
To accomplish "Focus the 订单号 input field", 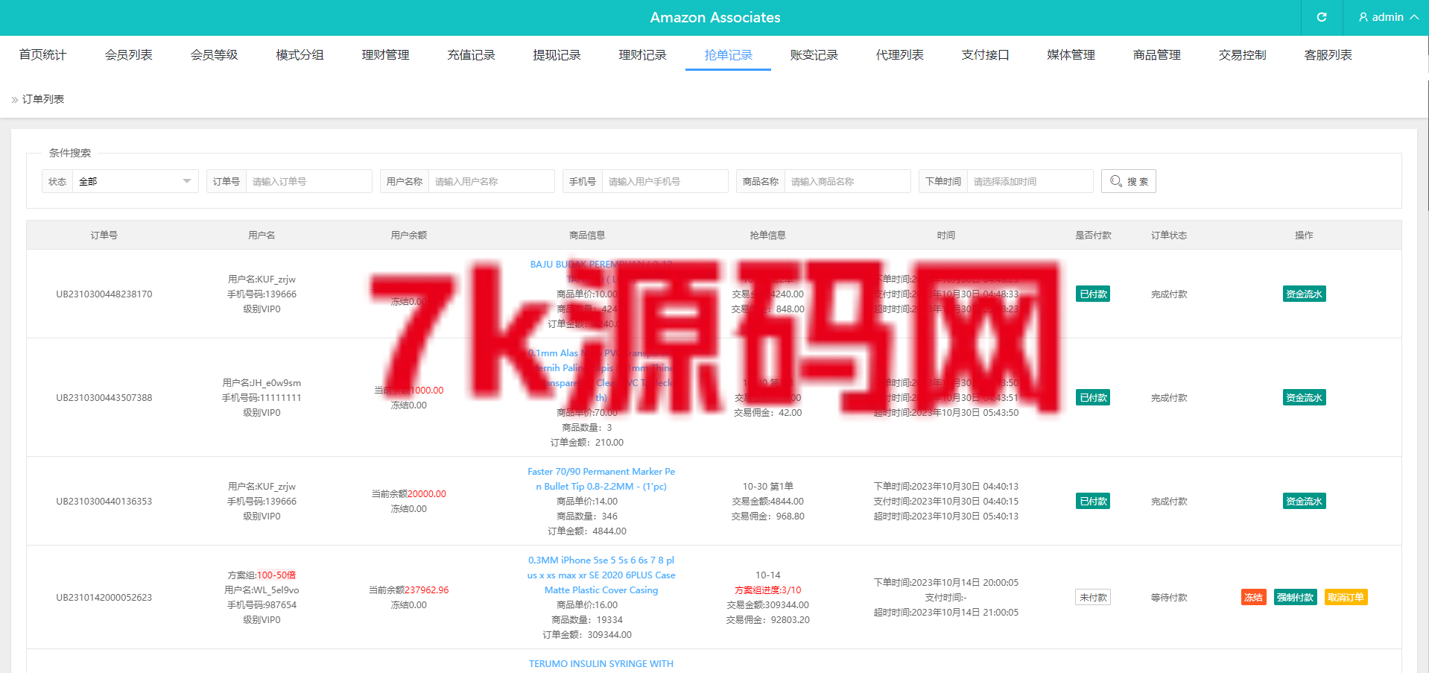I will coord(309,181).
